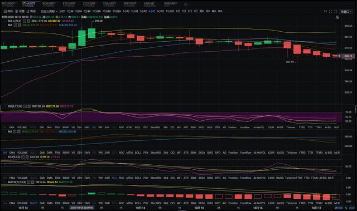This screenshot has height=211, width=357.
Task: Open RSI(6,12,24) settings icon
Action: (x=25, y=106)
